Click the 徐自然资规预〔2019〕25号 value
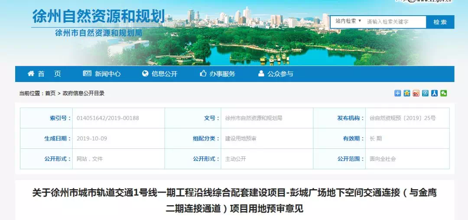468x220 pixels. [403, 118]
